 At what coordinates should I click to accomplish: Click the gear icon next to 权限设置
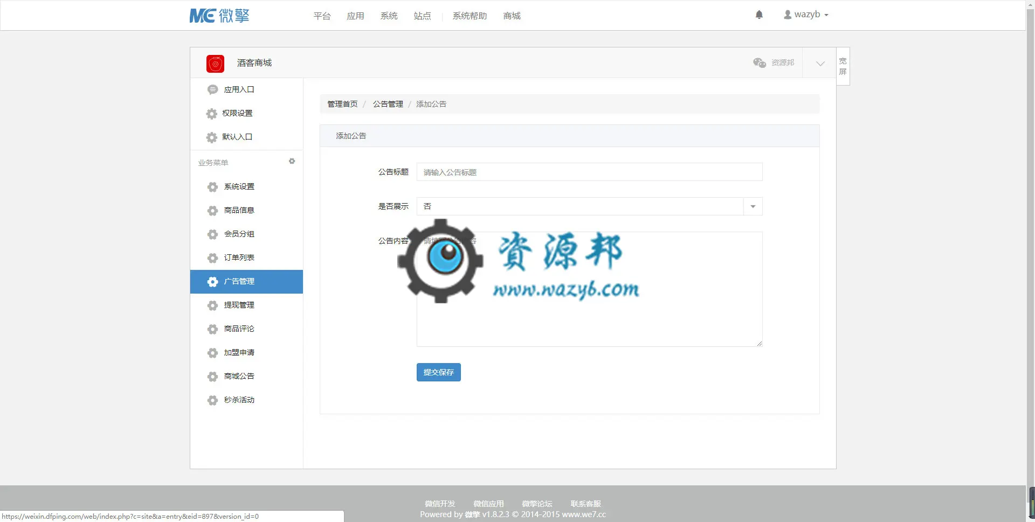point(212,114)
